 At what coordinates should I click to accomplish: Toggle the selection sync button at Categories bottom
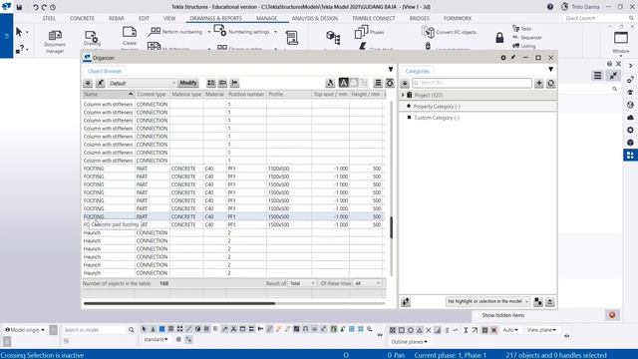[x=406, y=301]
